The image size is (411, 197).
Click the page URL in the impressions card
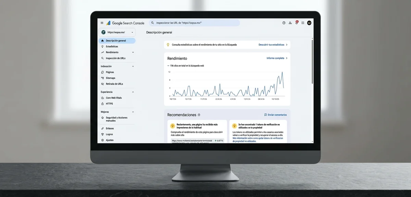point(192,141)
